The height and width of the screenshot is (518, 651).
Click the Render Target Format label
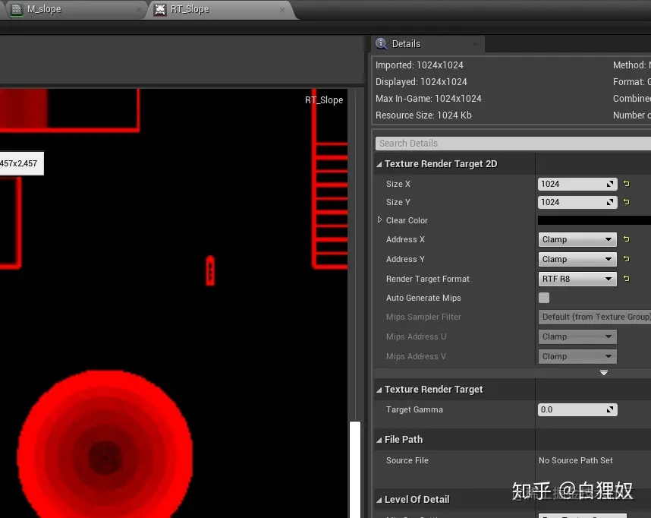pyautogui.click(x=428, y=279)
